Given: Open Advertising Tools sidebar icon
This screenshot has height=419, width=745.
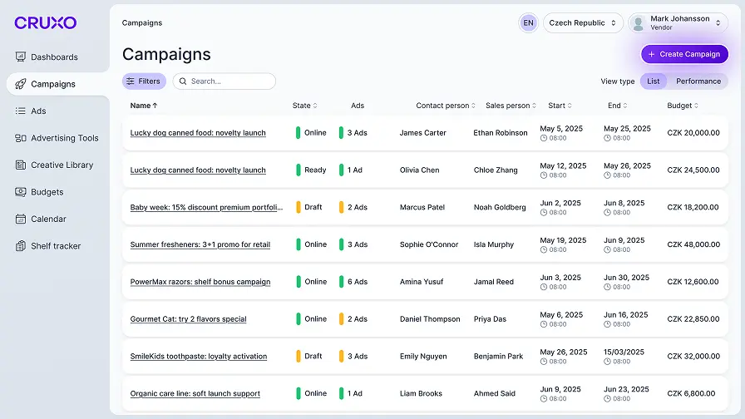Looking at the screenshot, I should click(x=21, y=138).
